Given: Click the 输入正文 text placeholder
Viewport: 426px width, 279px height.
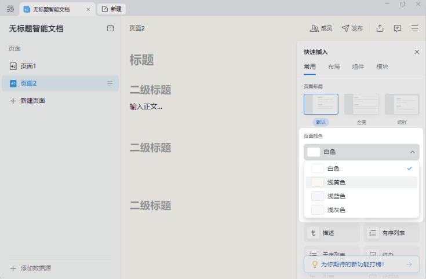Looking at the screenshot, I should point(146,107).
